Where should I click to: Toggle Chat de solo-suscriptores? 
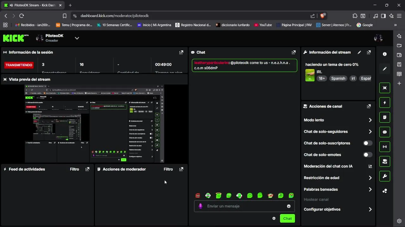(368, 143)
